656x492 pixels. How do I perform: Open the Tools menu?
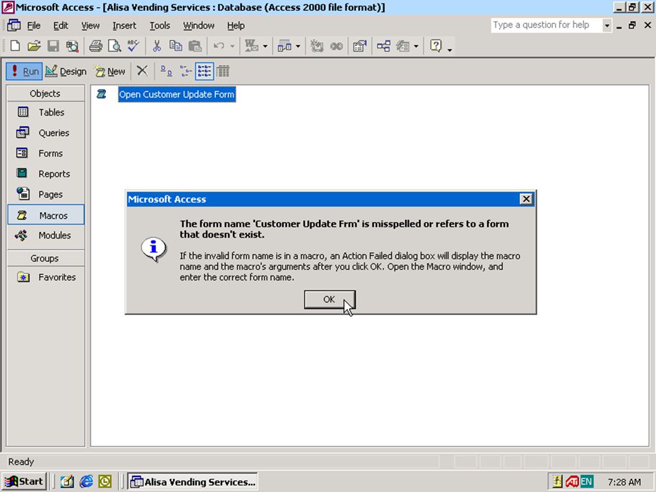click(x=160, y=25)
